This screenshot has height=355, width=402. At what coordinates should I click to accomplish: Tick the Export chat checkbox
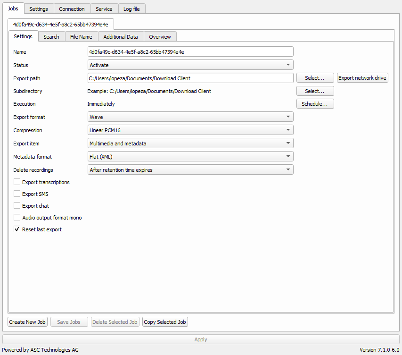click(17, 206)
